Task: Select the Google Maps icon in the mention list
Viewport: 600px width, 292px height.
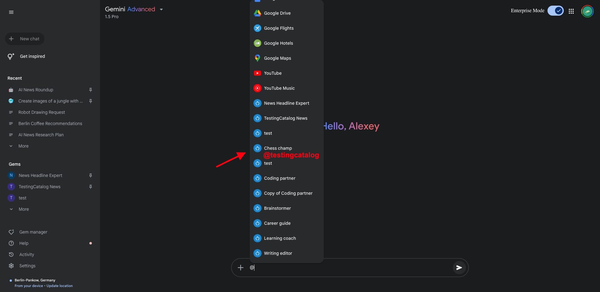Action: (x=257, y=58)
